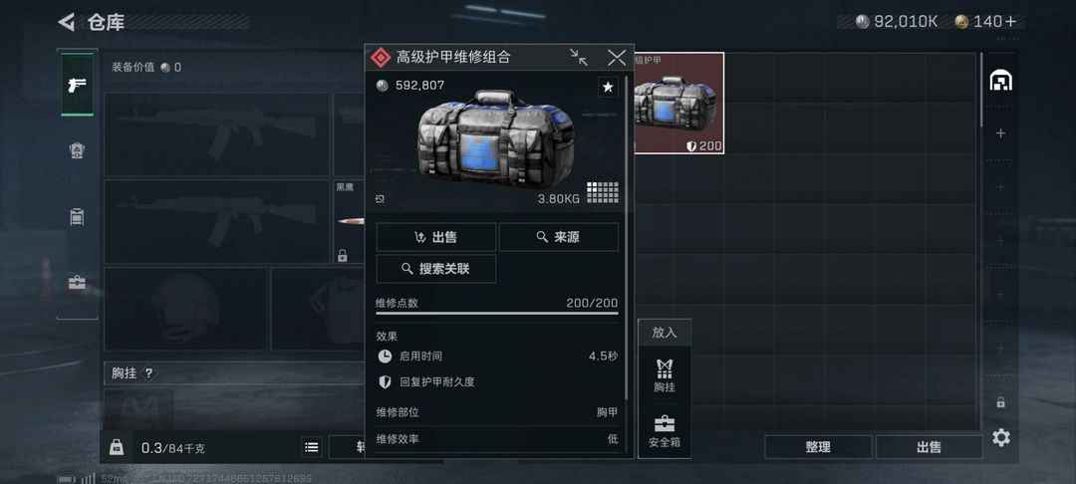Open the warehouse home icon at top right

point(1000,81)
